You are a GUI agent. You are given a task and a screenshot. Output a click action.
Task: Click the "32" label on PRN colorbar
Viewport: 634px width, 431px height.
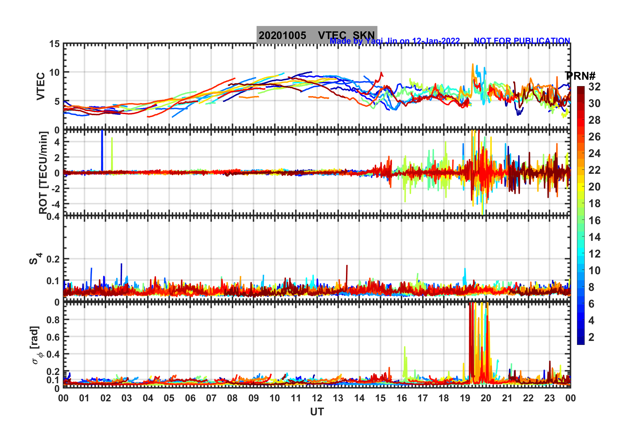[594, 87]
